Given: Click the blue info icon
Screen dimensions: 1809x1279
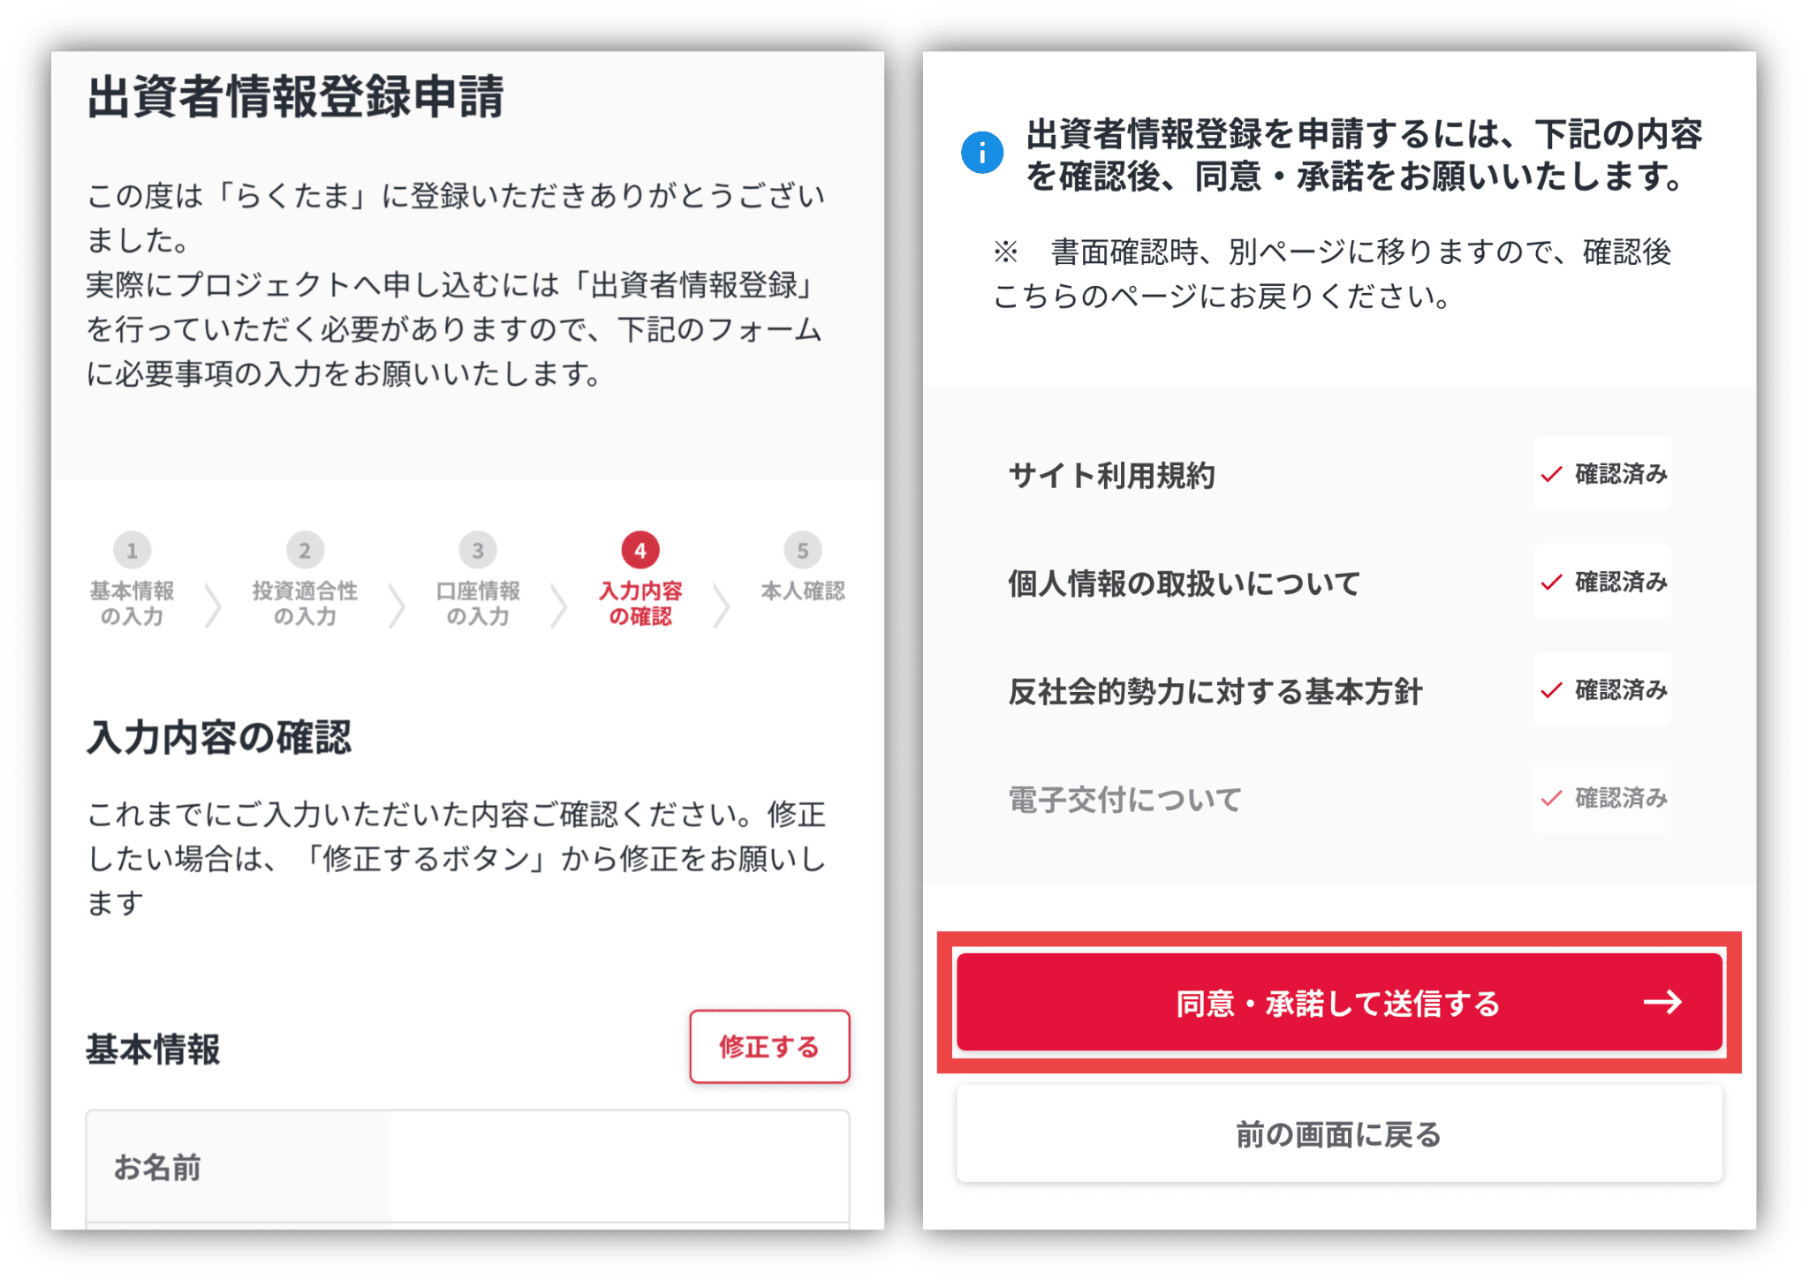Looking at the screenshot, I should [982, 153].
